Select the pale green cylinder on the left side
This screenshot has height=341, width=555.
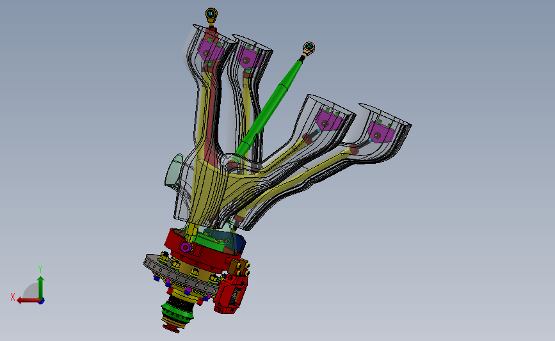173,170
